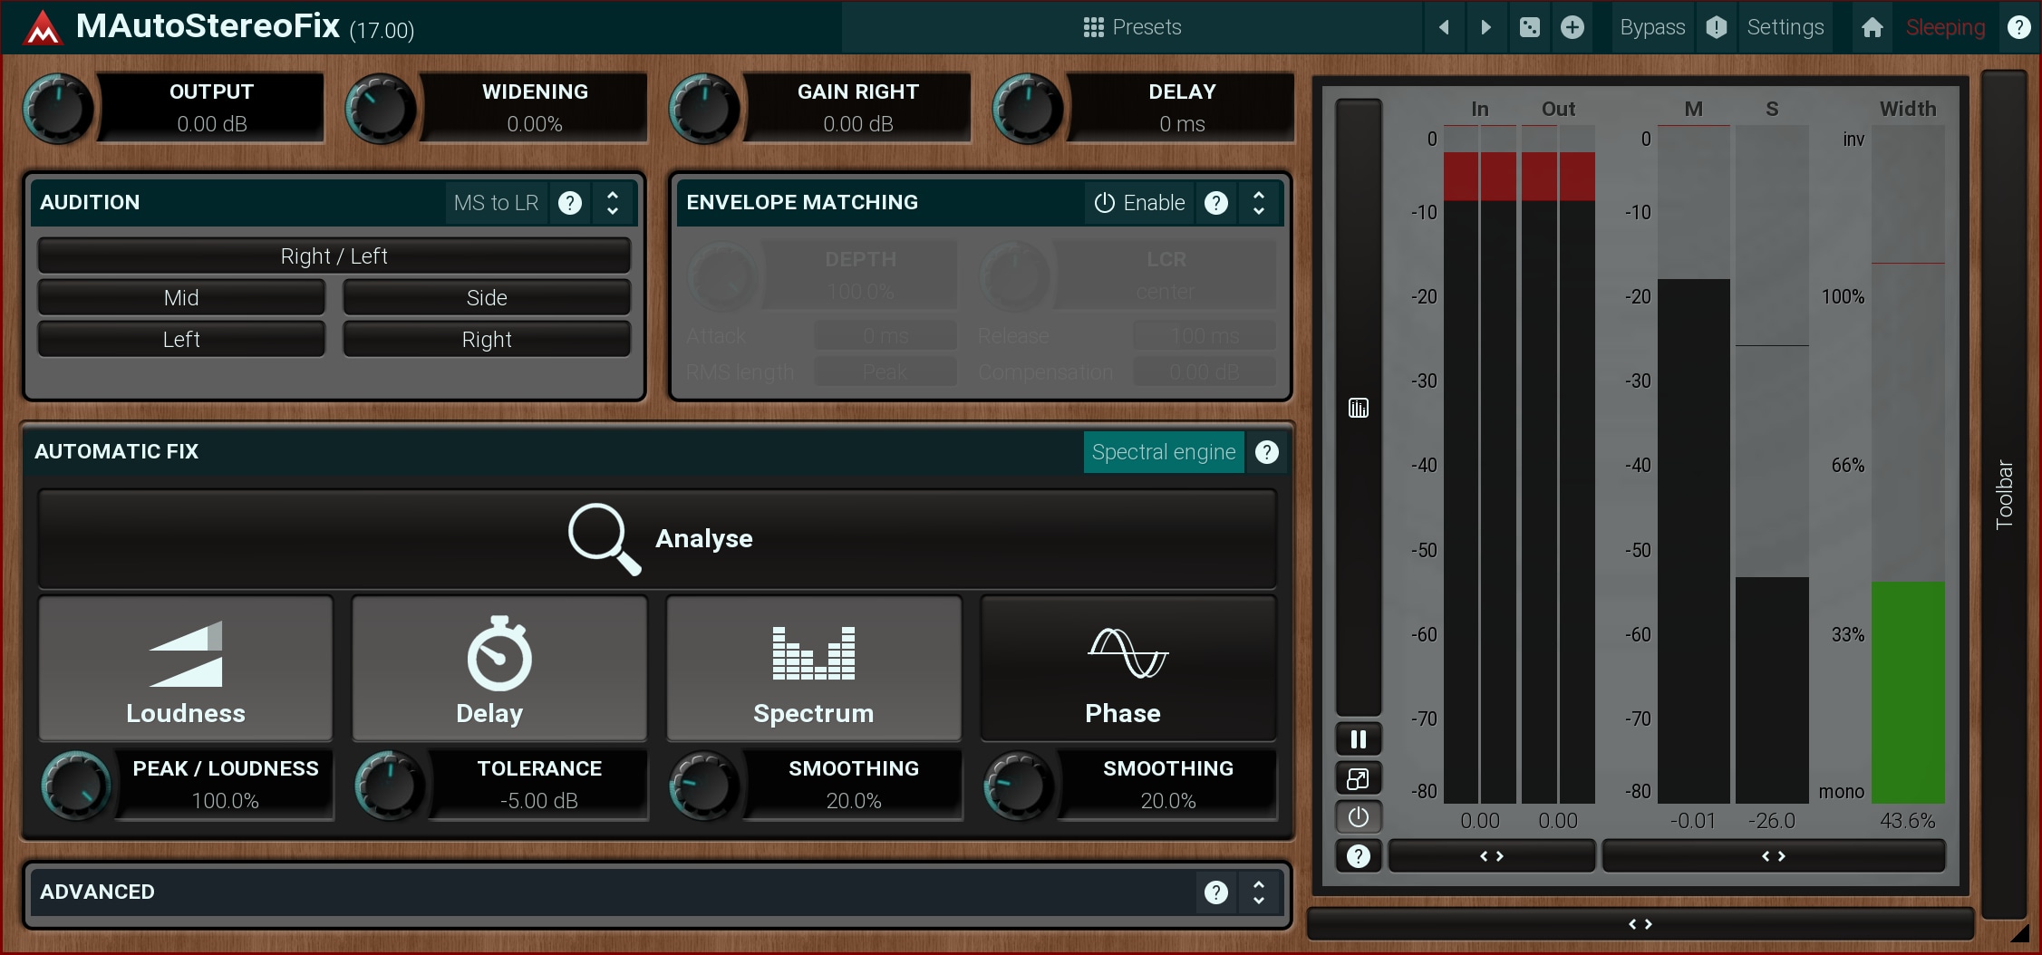
Task: Go to the next preset arrow
Action: tap(1486, 27)
